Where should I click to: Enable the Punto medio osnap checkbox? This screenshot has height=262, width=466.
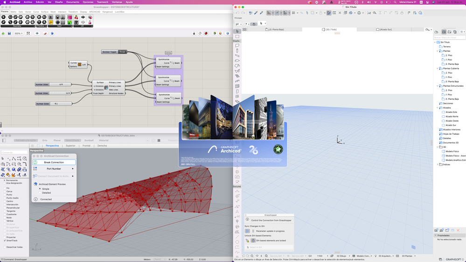click(5, 198)
